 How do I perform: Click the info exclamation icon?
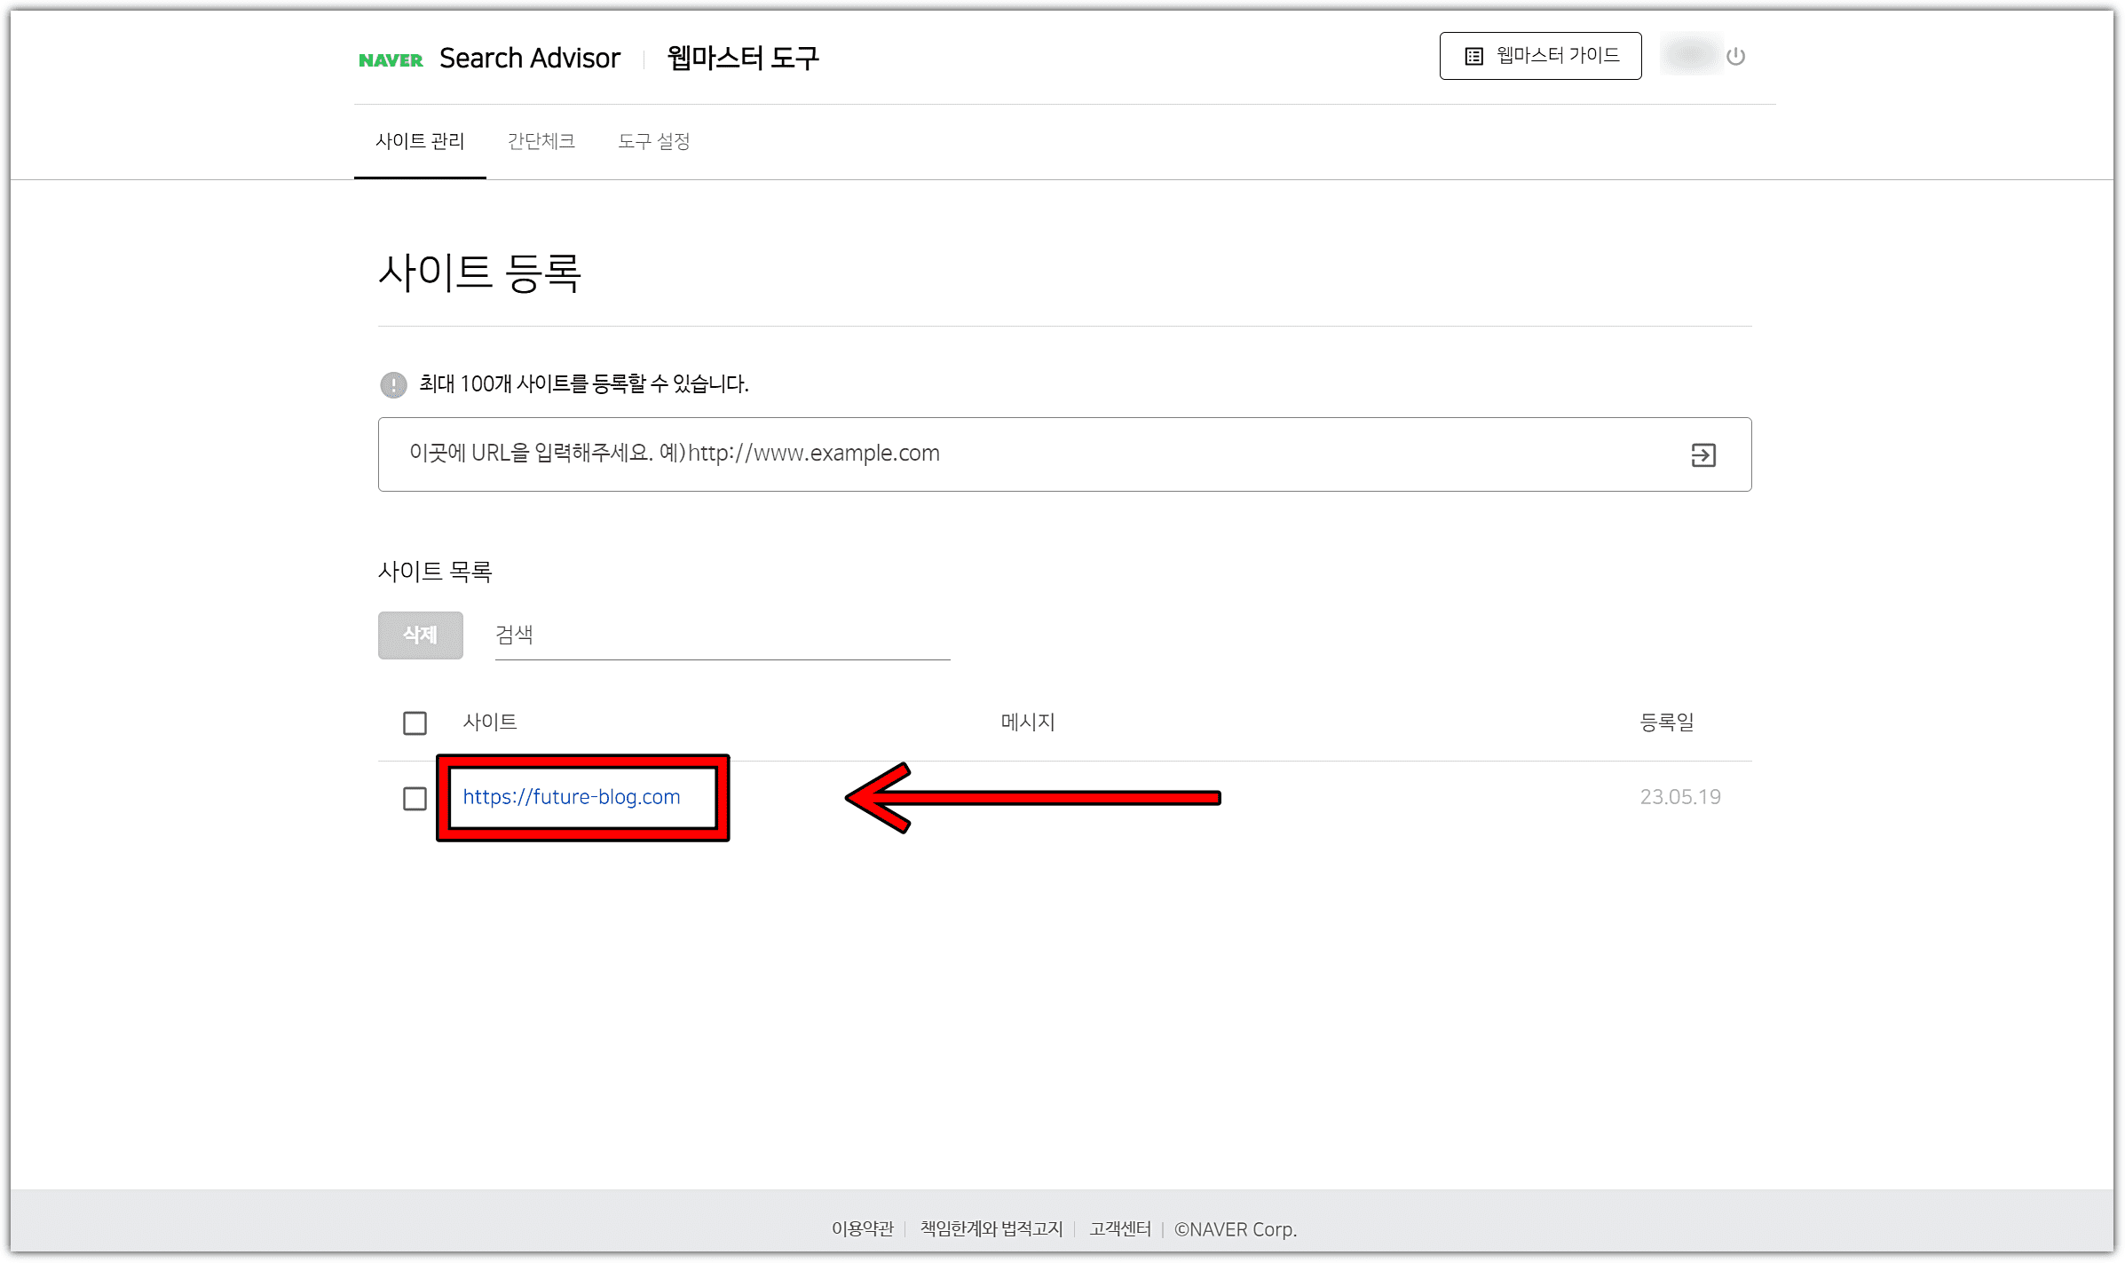tap(393, 384)
